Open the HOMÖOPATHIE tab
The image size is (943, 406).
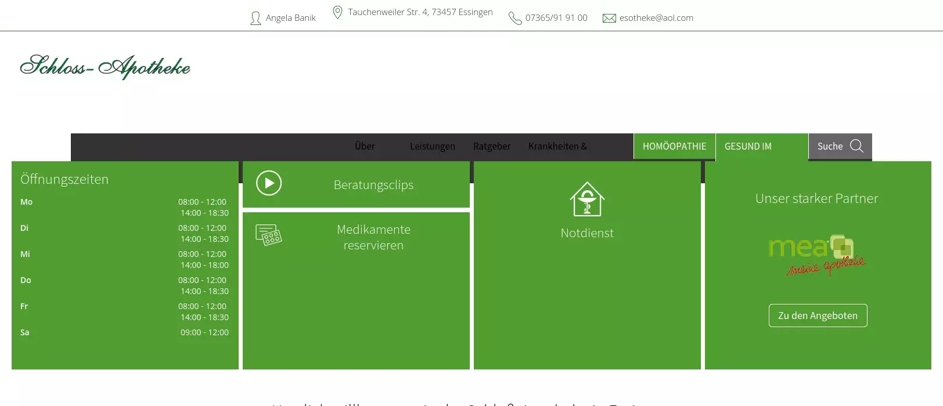674,146
